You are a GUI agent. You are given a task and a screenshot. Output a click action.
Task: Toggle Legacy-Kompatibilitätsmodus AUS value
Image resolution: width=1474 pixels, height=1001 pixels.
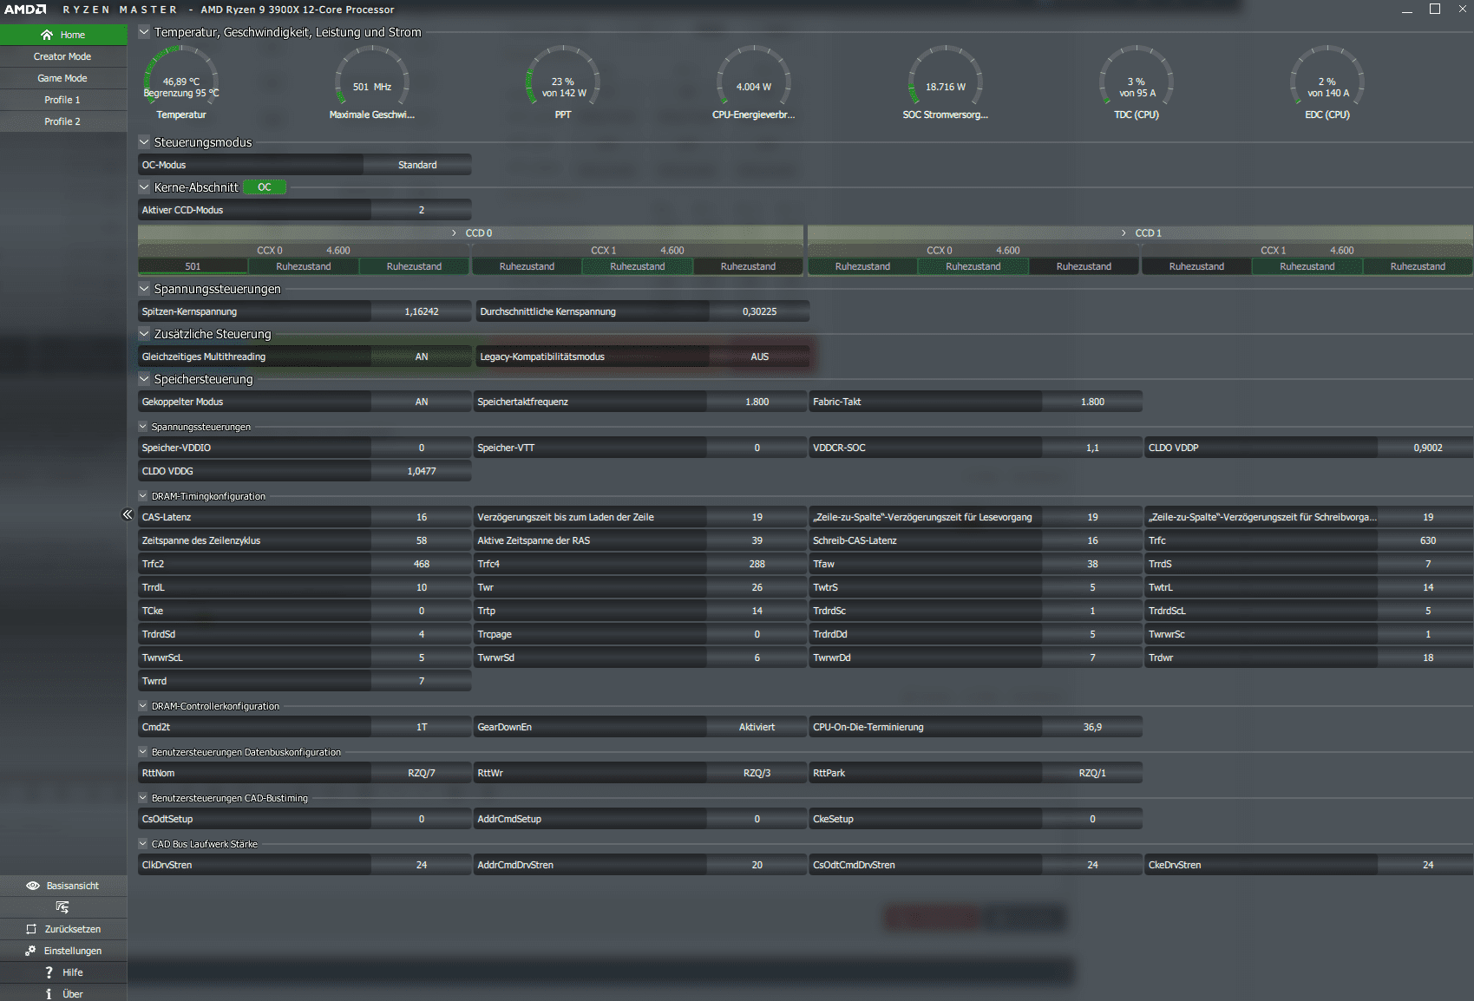click(x=760, y=357)
